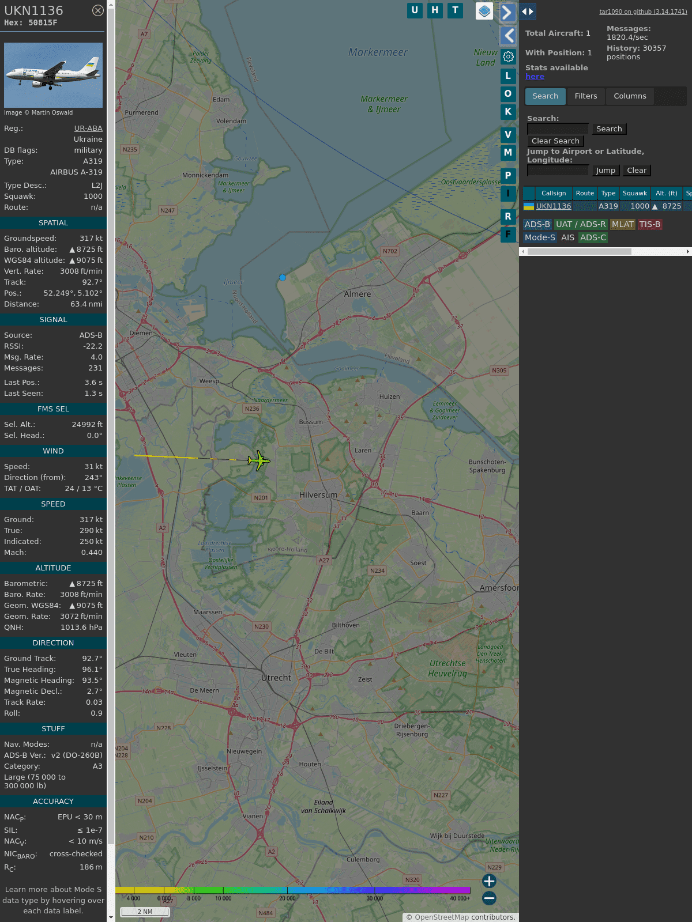Click the F follow button
The image size is (692, 922).
tap(508, 234)
